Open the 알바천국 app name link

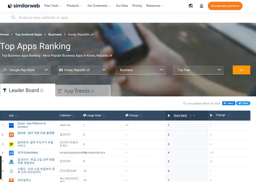(35, 144)
